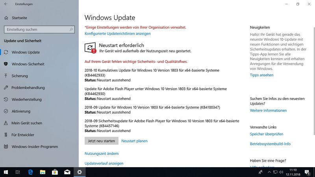The width and height of the screenshot is (315, 177).
Task: Click the Windows Update sync icon in sidebar
Action: (x=6, y=52)
